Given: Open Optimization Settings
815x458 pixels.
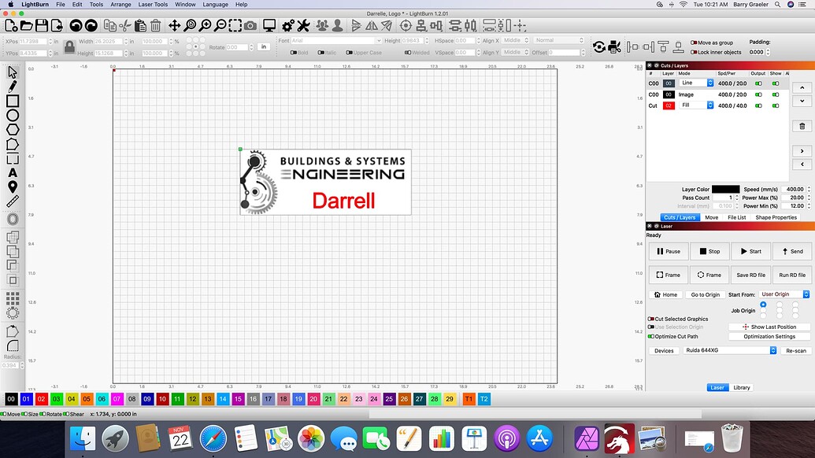Looking at the screenshot, I should 769,337.
